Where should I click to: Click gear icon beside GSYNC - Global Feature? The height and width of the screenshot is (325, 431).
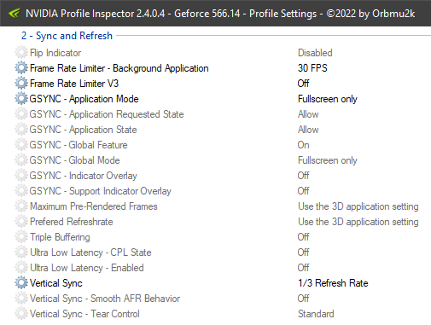coord(21,145)
